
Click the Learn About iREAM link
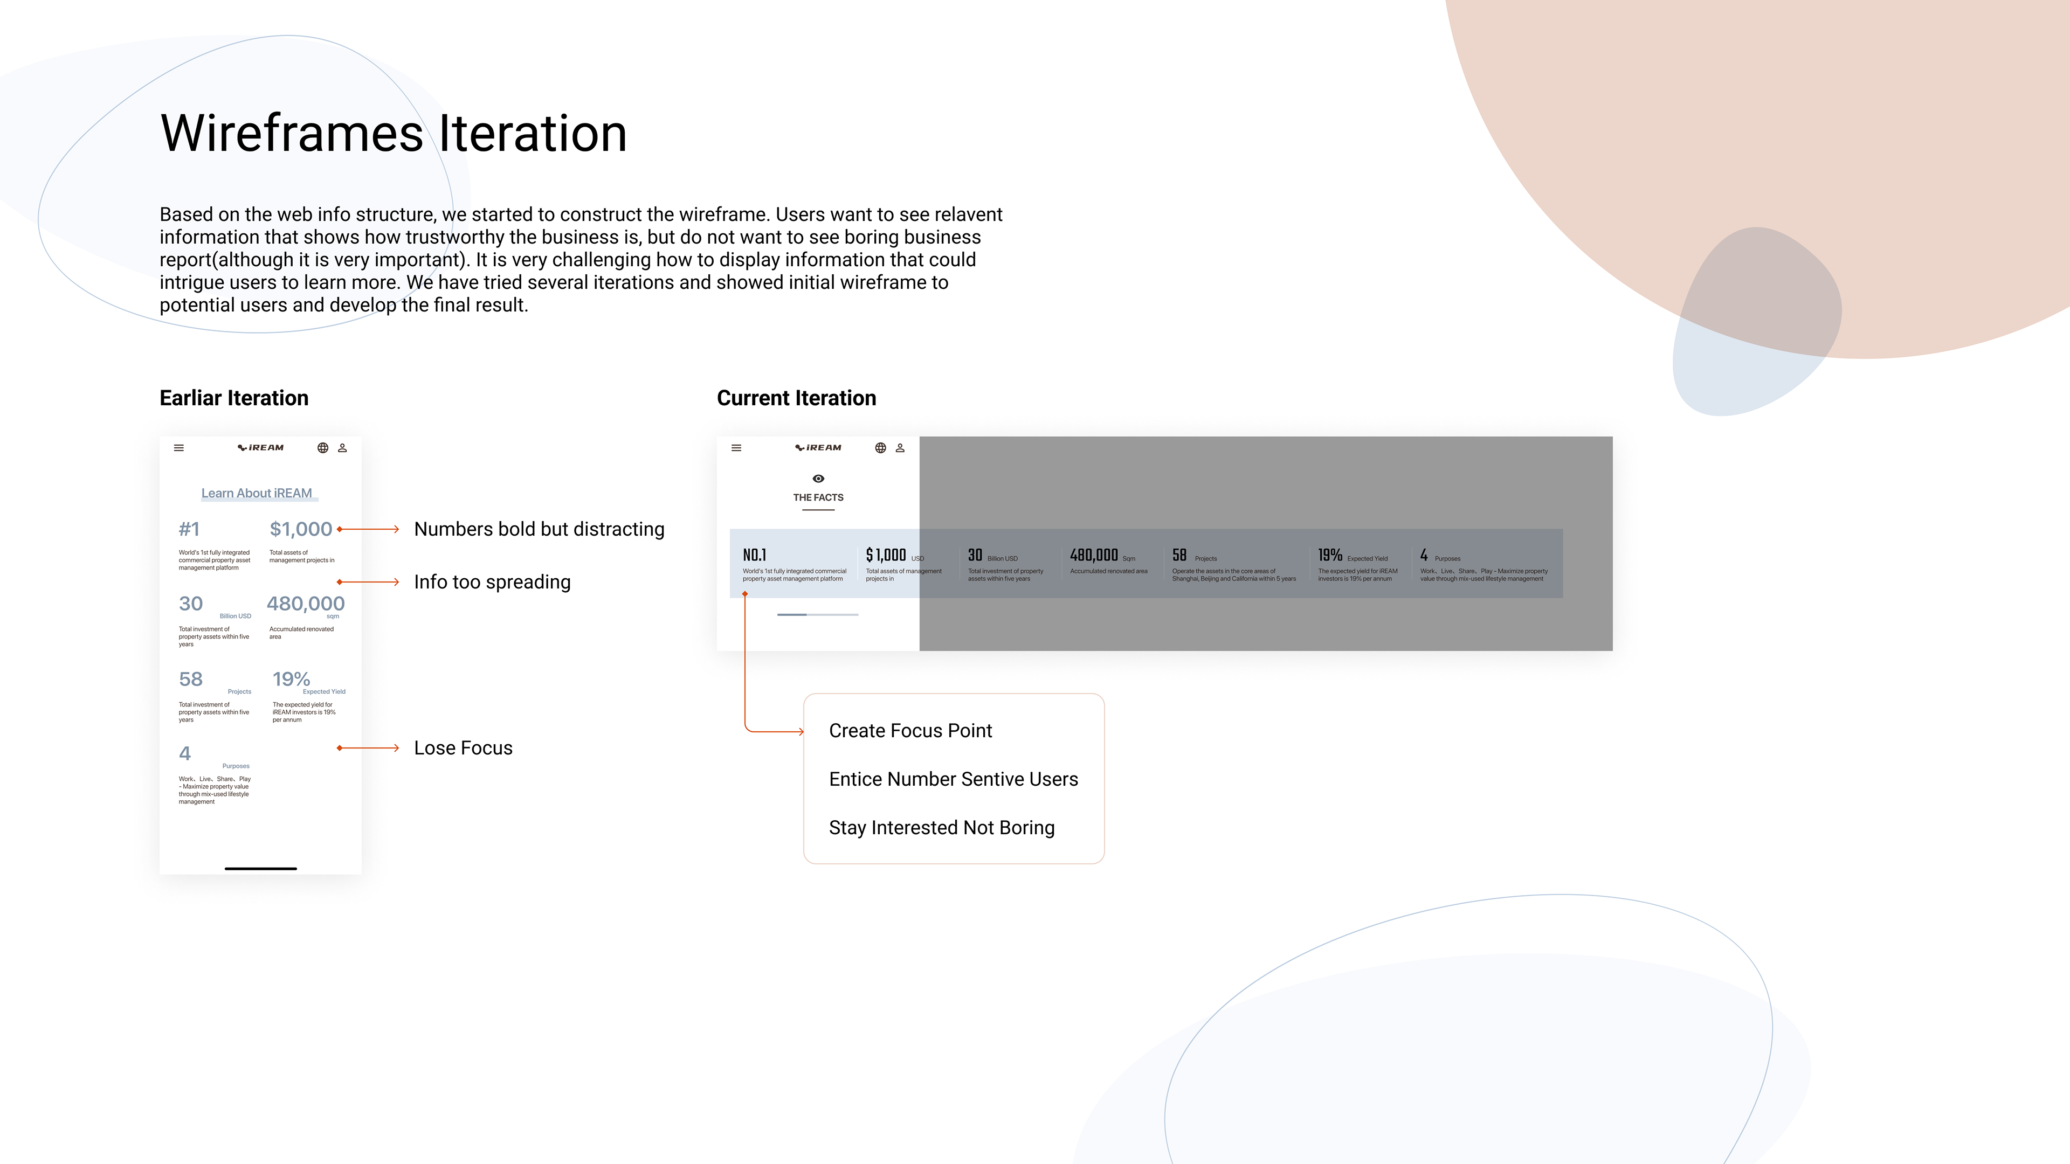[x=257, y=493]
